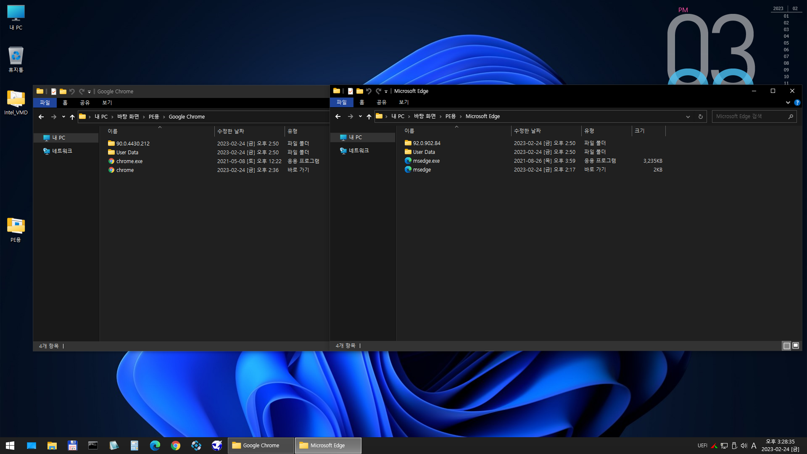Open 보기 tab in Google Chrome window
The height and width of the screenshot is (454, 807).
[107, 103]
